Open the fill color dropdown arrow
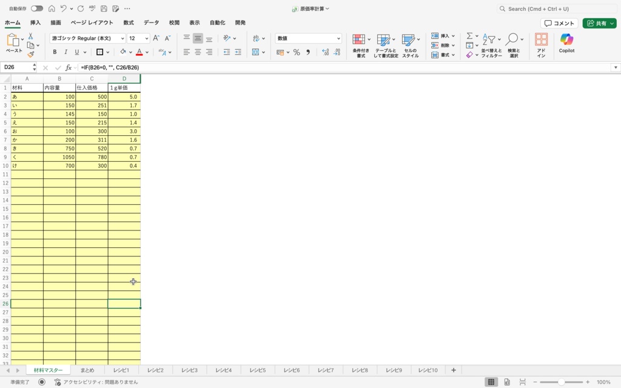 [x=130, y=52]
